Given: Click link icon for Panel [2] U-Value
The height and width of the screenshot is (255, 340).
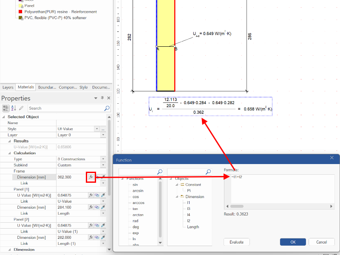Looking at the screenshot, I should click(97, 225).
